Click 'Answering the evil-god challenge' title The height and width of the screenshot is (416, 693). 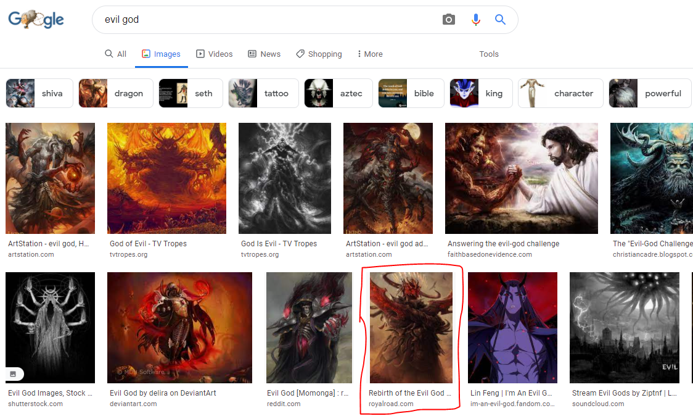coord(503,244)
